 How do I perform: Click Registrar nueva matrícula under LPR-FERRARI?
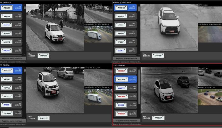127,121
